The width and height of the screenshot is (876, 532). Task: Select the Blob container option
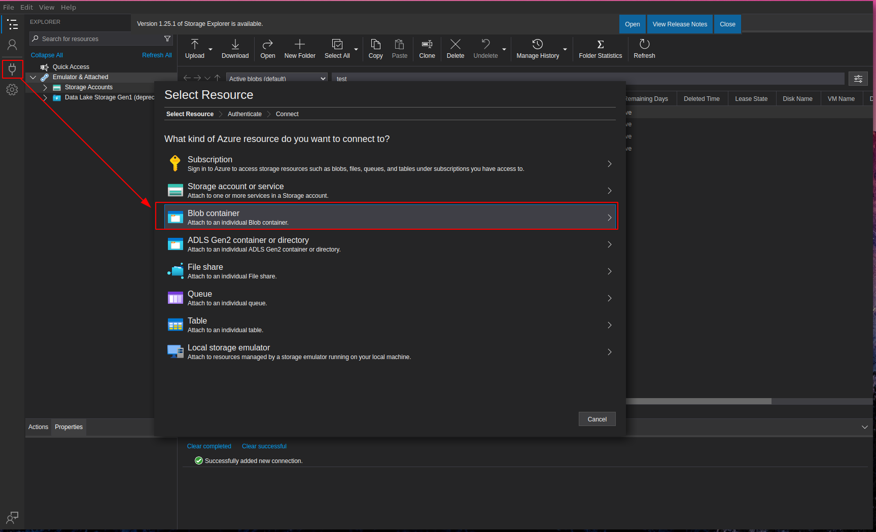(x=390, y=218)
